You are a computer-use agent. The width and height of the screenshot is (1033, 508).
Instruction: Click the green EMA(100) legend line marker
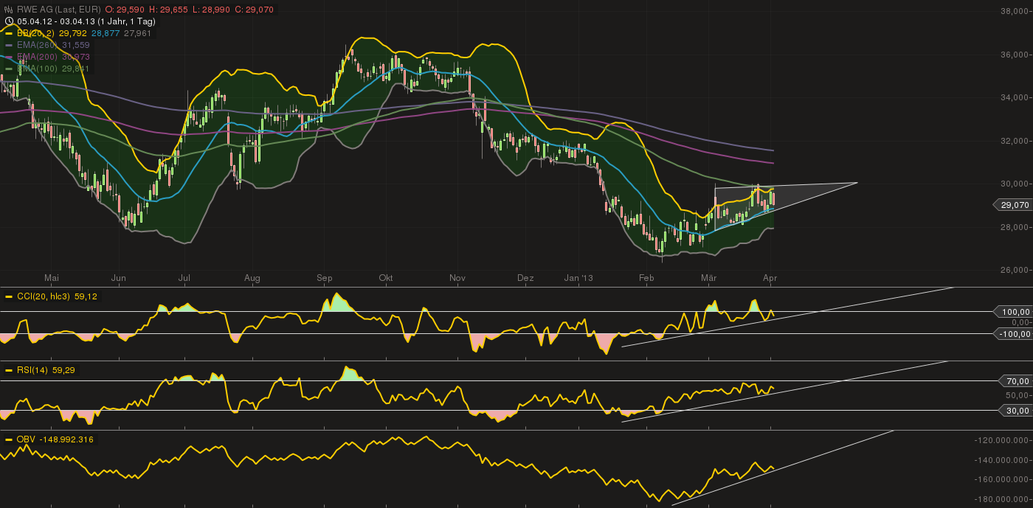pyautogui.click(x=8, y=69)
